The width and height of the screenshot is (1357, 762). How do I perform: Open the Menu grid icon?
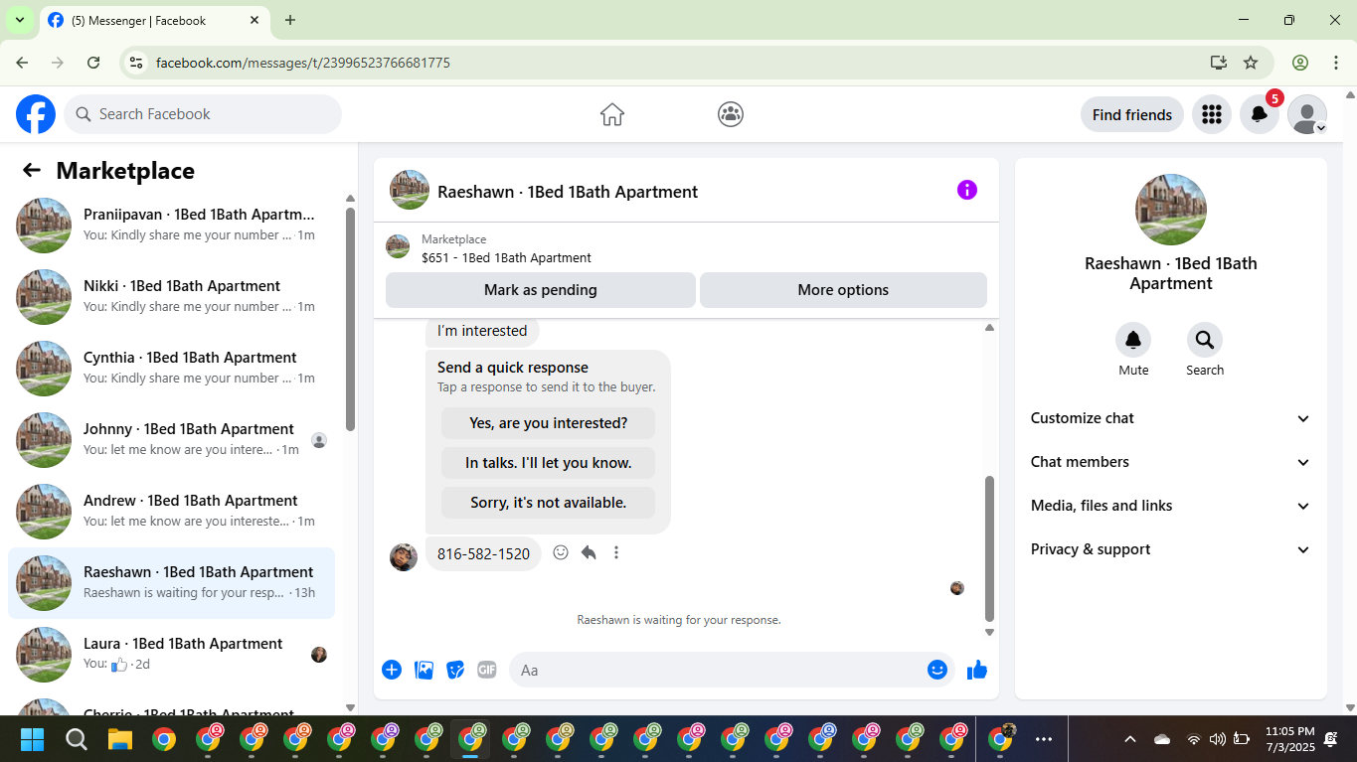[x=1211, y=114]
